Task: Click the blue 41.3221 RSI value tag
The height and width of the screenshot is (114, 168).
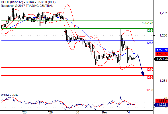Action: click(x=161, y=105)
